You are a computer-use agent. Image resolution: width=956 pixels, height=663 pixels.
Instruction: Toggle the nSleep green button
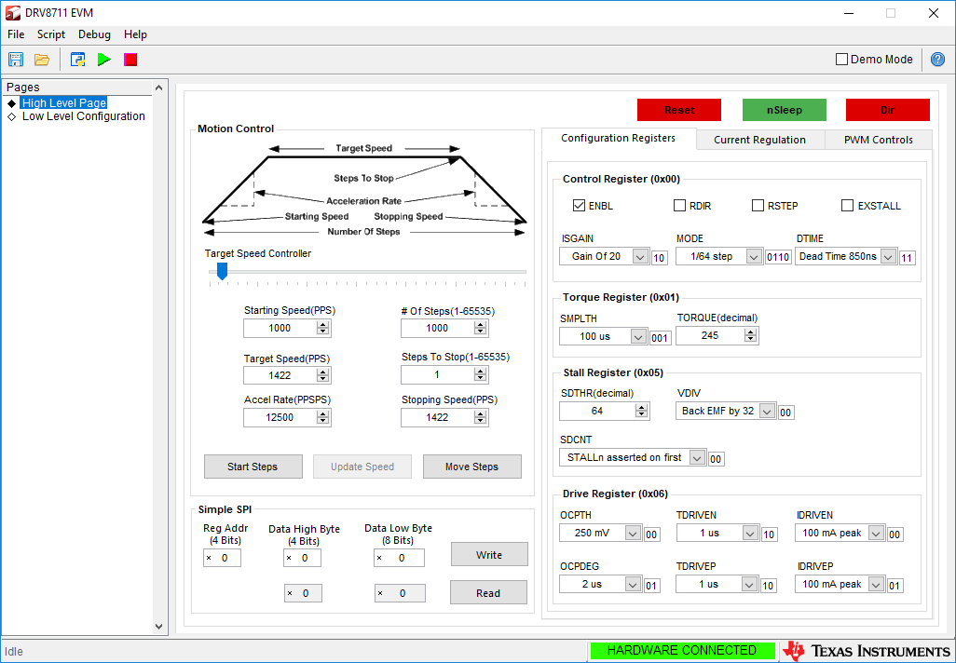[x=784, y=110]
